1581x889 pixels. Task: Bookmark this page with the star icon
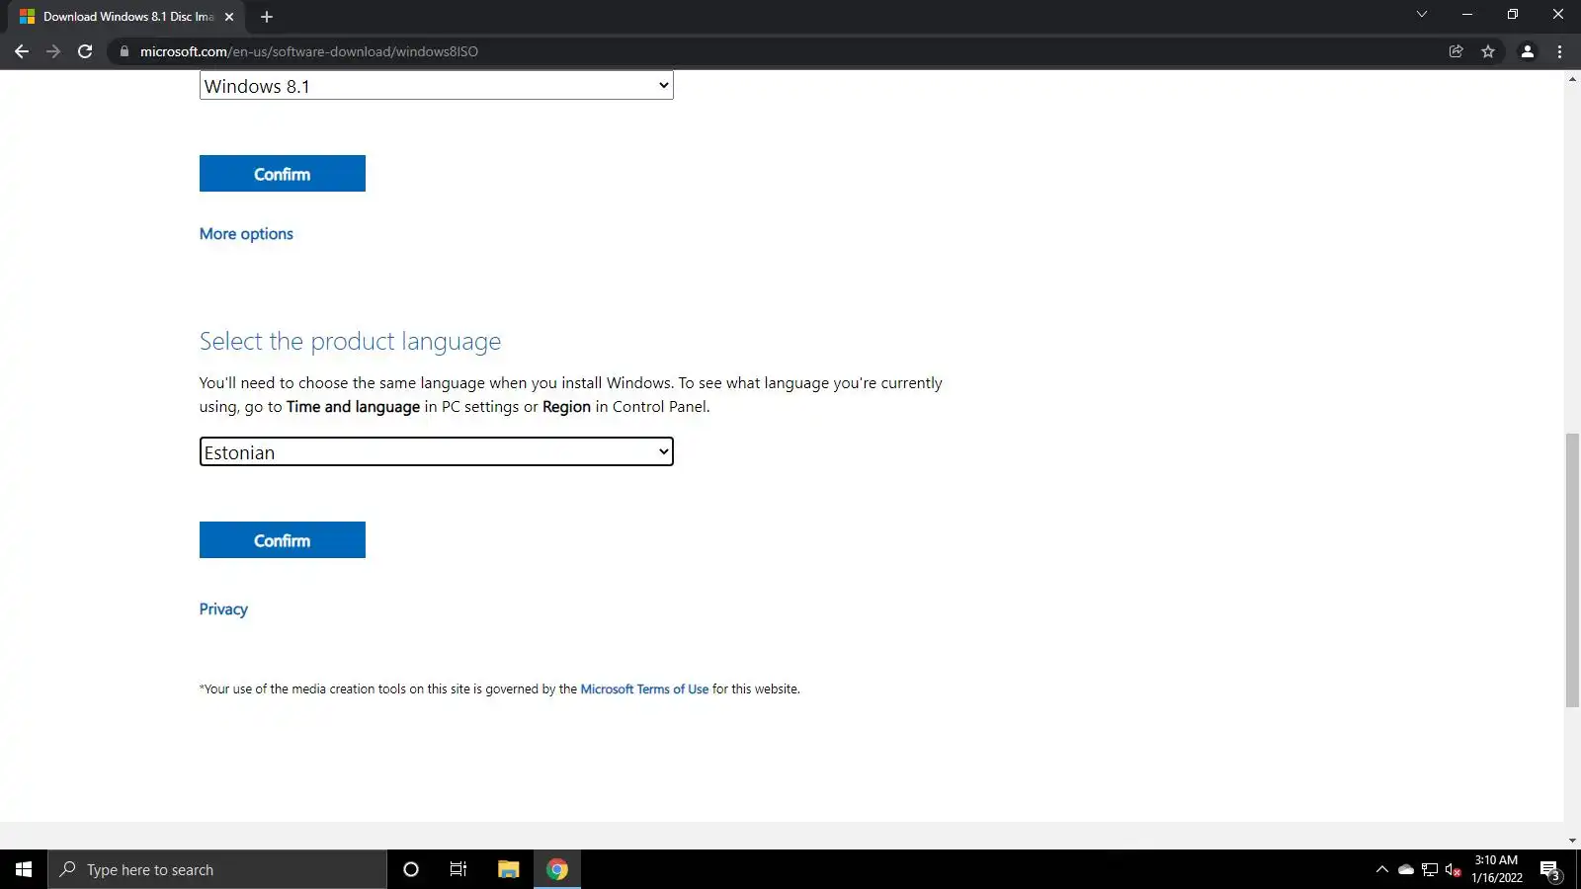[x=1488, y=51]
